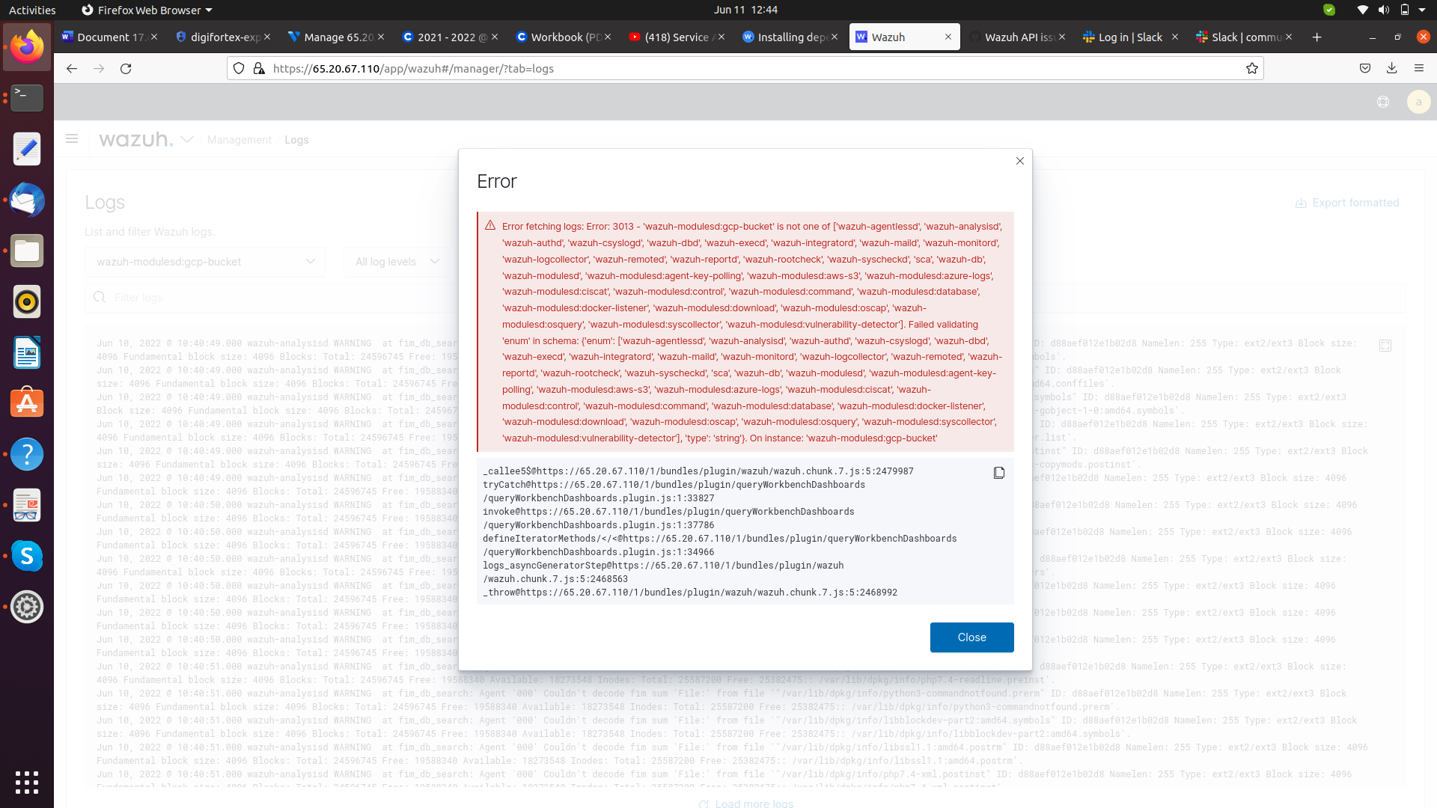1437x808 pixels.
Task: Open the Wazuh sidebar menu
Action: 72,139
